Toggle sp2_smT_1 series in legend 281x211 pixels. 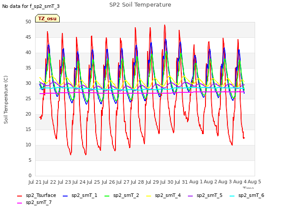tap(80, 195)
